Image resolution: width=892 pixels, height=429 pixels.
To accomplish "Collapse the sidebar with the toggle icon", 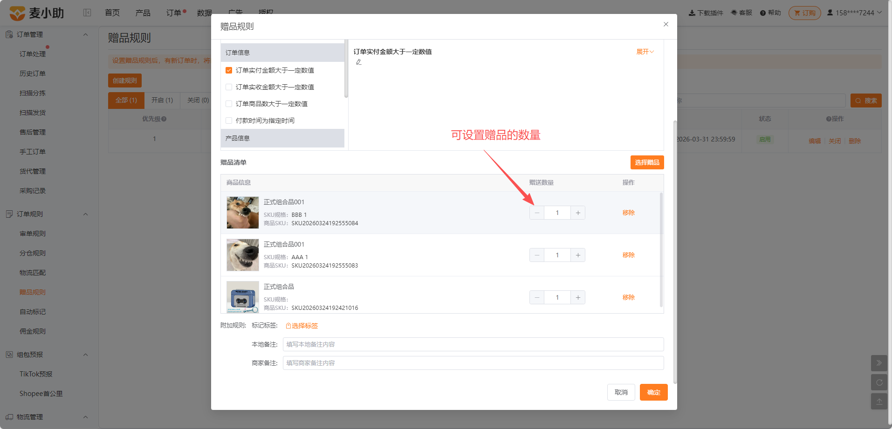I will [x=87, y=13].
